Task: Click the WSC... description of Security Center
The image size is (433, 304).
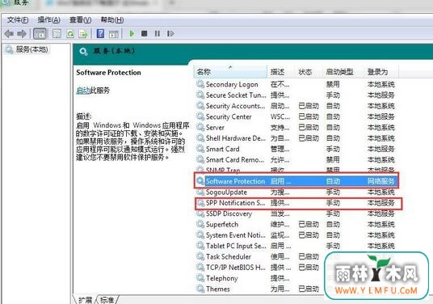Action: (280, 116)
